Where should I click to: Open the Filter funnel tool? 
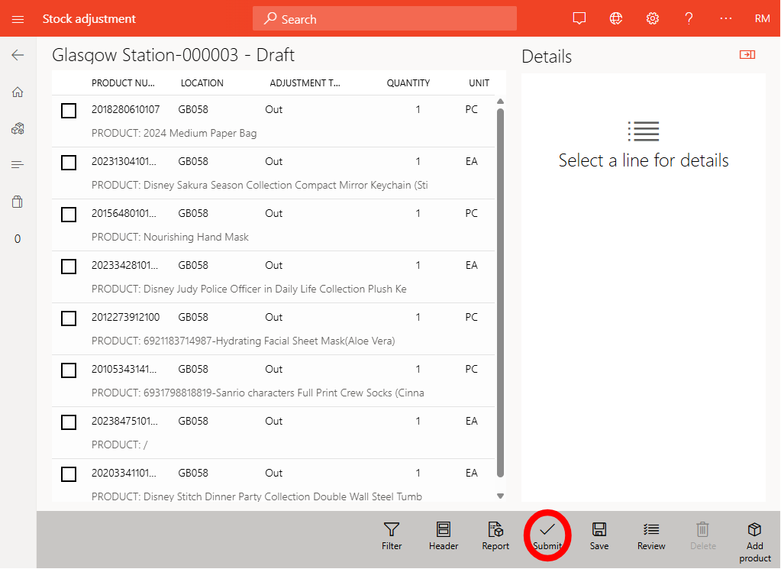click(x=392, y=535)
